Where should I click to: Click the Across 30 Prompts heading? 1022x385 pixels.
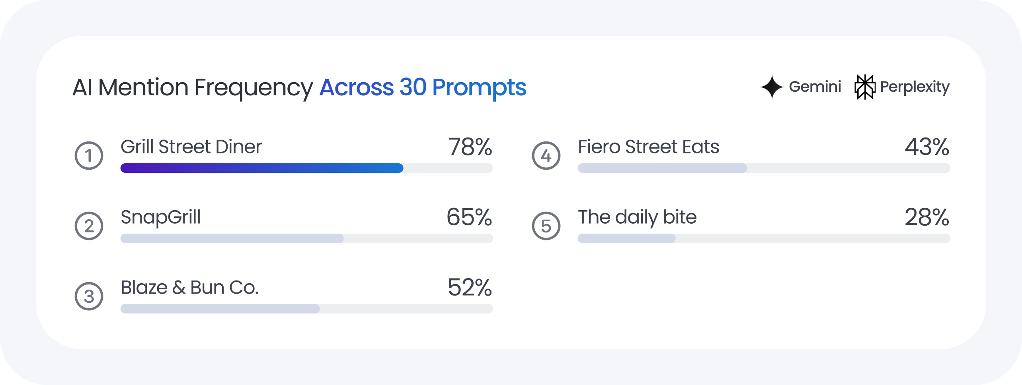(x=423, y=87)
